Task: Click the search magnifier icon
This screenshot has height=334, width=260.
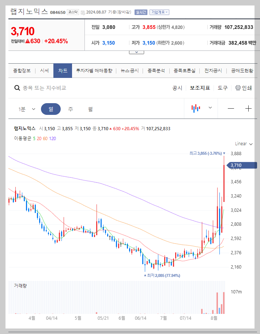Action: click(17, 88)
